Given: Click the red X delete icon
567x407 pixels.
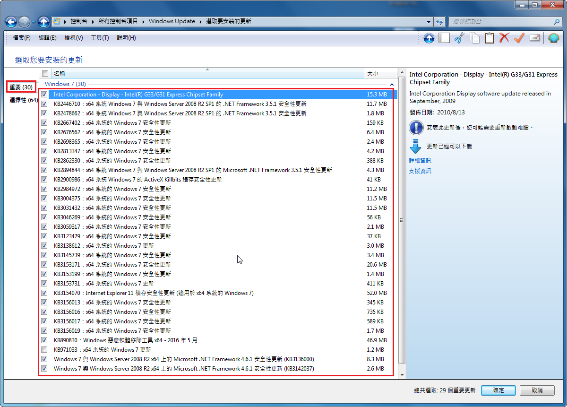Looking at the screenshot, I should click(x=504, y=38).
